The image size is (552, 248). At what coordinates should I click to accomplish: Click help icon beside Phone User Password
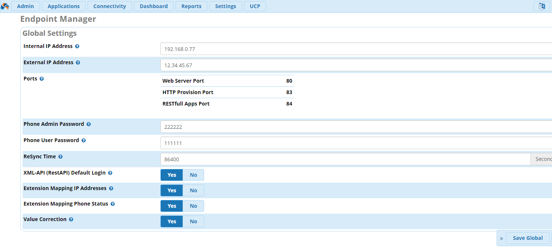pos(84,141)
